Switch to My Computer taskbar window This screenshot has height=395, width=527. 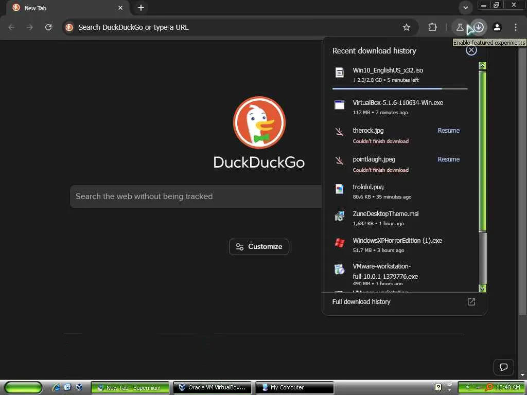pos(295,388)
